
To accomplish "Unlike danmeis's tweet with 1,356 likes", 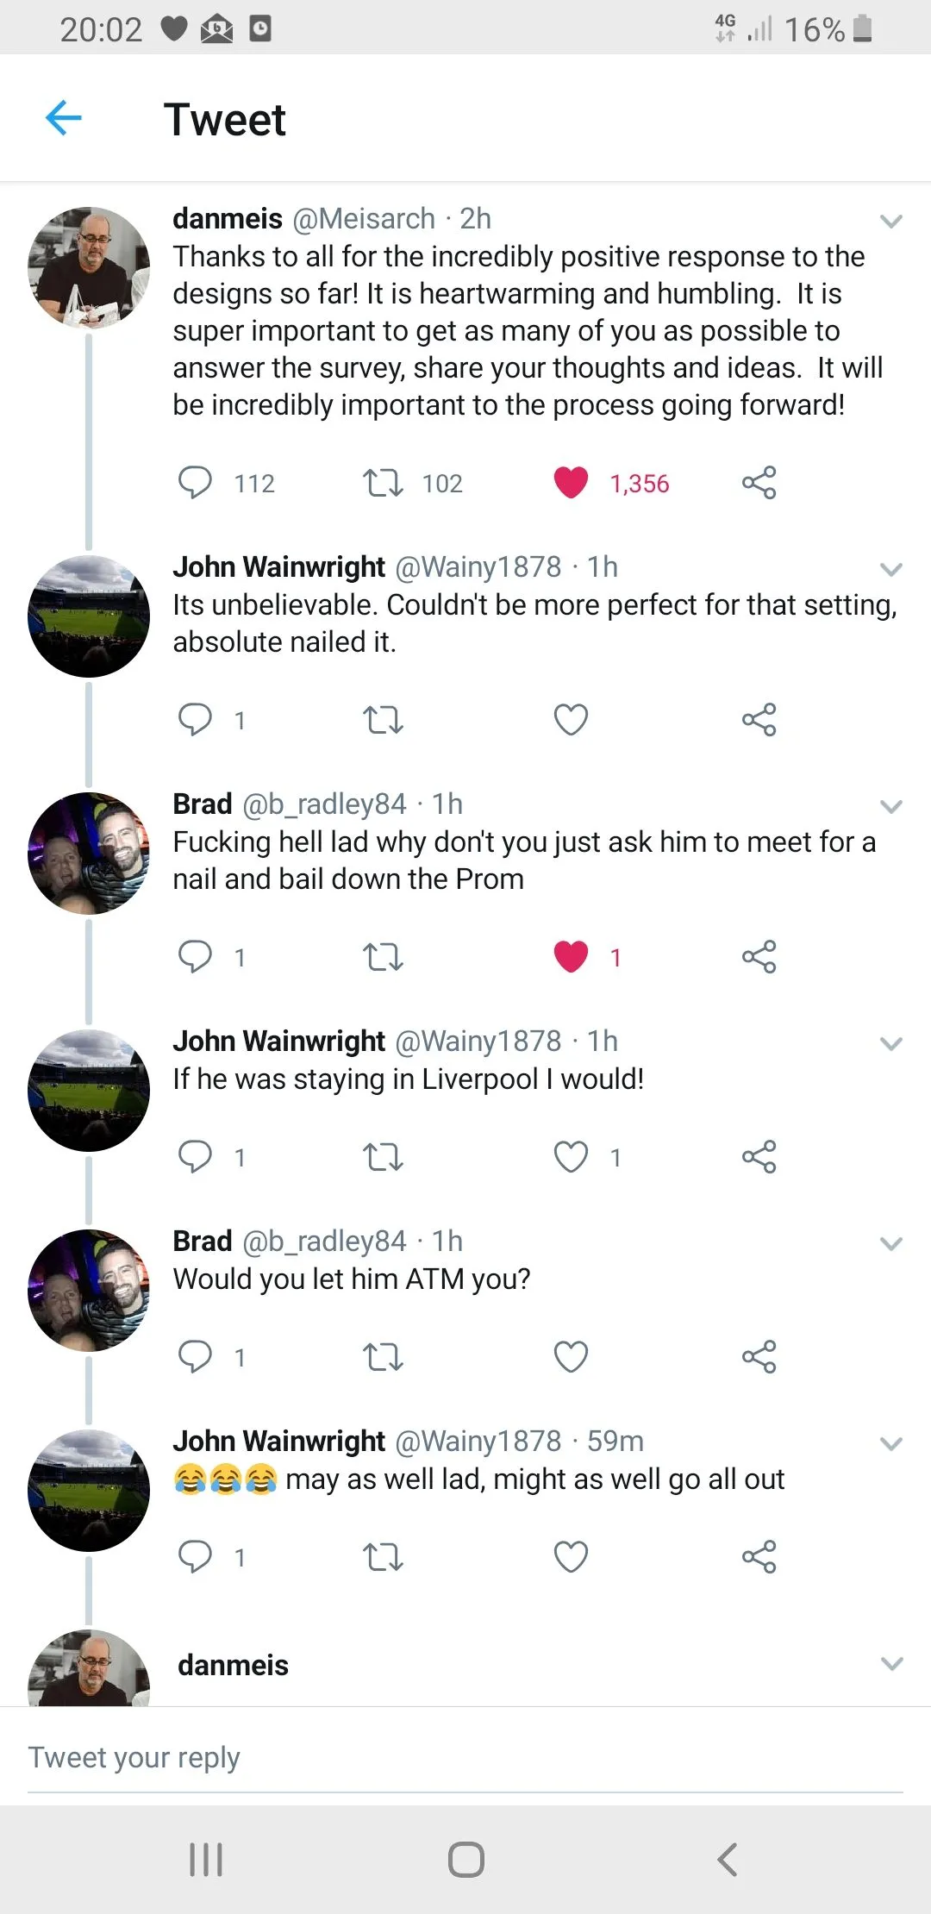I will tap(571, 483).
